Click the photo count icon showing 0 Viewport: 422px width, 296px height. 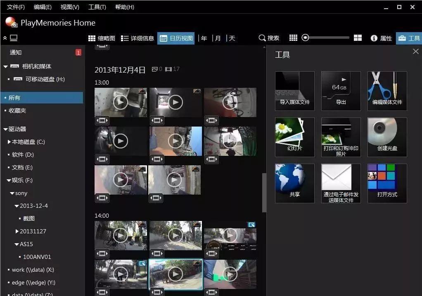coord(155,69)
